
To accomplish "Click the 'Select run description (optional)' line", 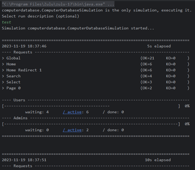I will point(40,16).
